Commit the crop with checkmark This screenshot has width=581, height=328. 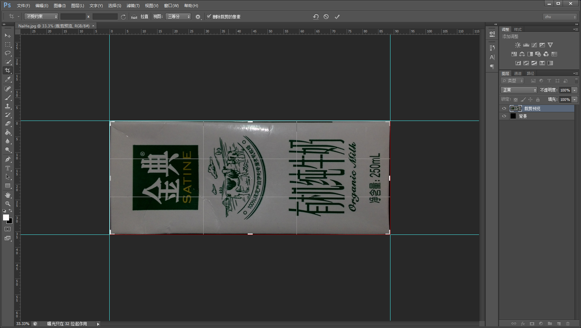pyautogui.click(x=337, y=17)
